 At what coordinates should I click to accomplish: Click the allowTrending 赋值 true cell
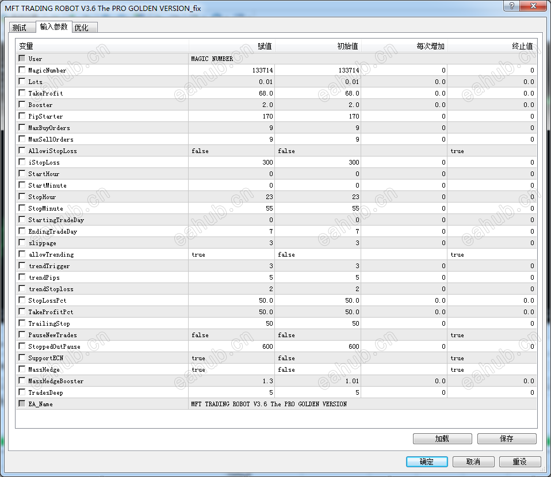tap(232, 254)
